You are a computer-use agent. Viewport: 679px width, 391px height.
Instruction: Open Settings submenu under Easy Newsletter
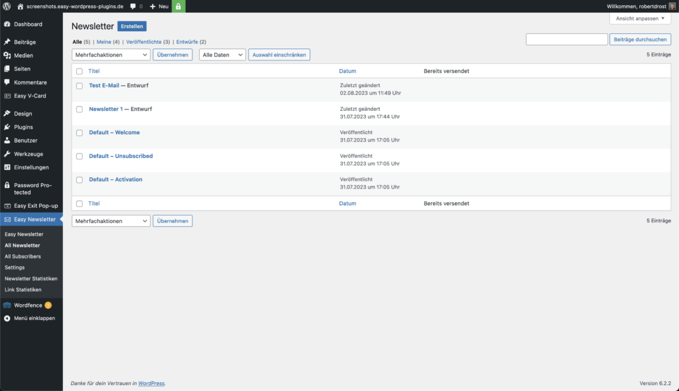[15, 268]
